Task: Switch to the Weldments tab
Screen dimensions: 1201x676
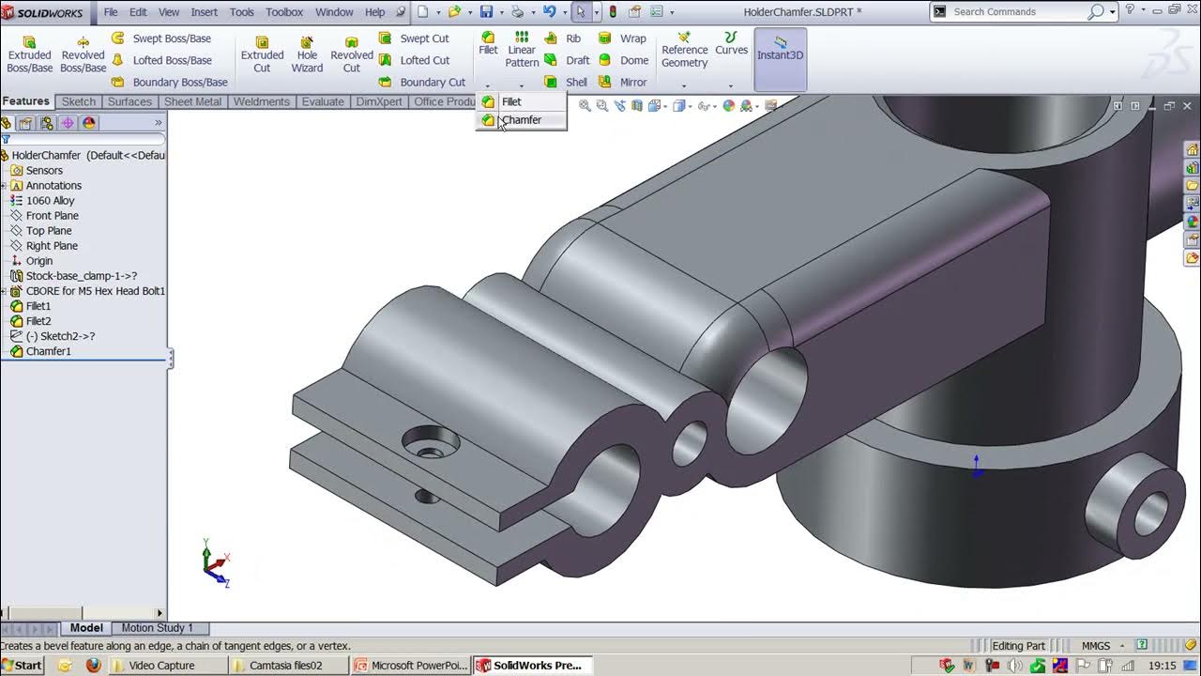Action: coord(261,101)
